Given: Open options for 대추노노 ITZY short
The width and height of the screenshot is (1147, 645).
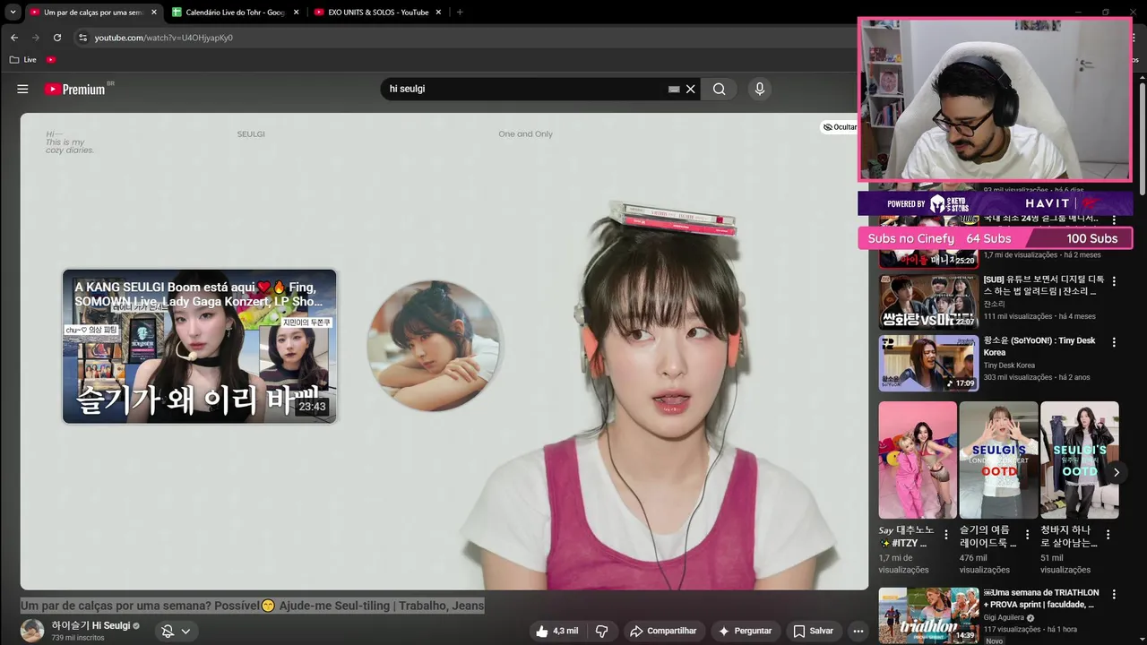Looking at the screenshot, I should (945, 535).
